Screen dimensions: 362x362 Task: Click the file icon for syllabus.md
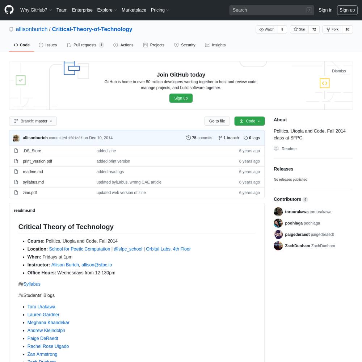16,182
